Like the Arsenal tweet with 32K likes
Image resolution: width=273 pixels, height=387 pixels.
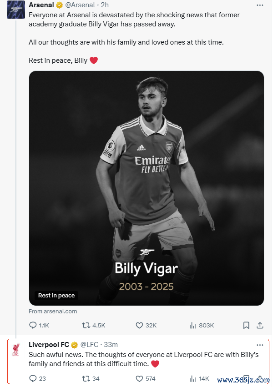point(140,325)
